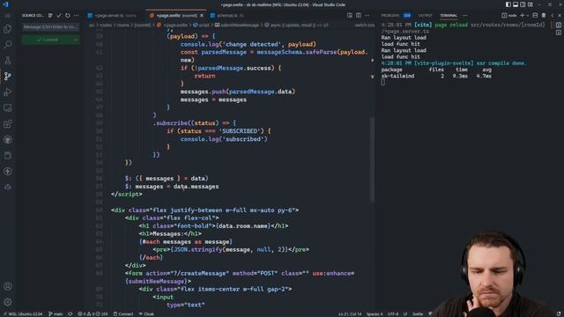The height and width of the screenshot is (317, 564).
Task: Click the open changes icon in editor toolbar
Action: pyautogui.click(x=350, y=16)
